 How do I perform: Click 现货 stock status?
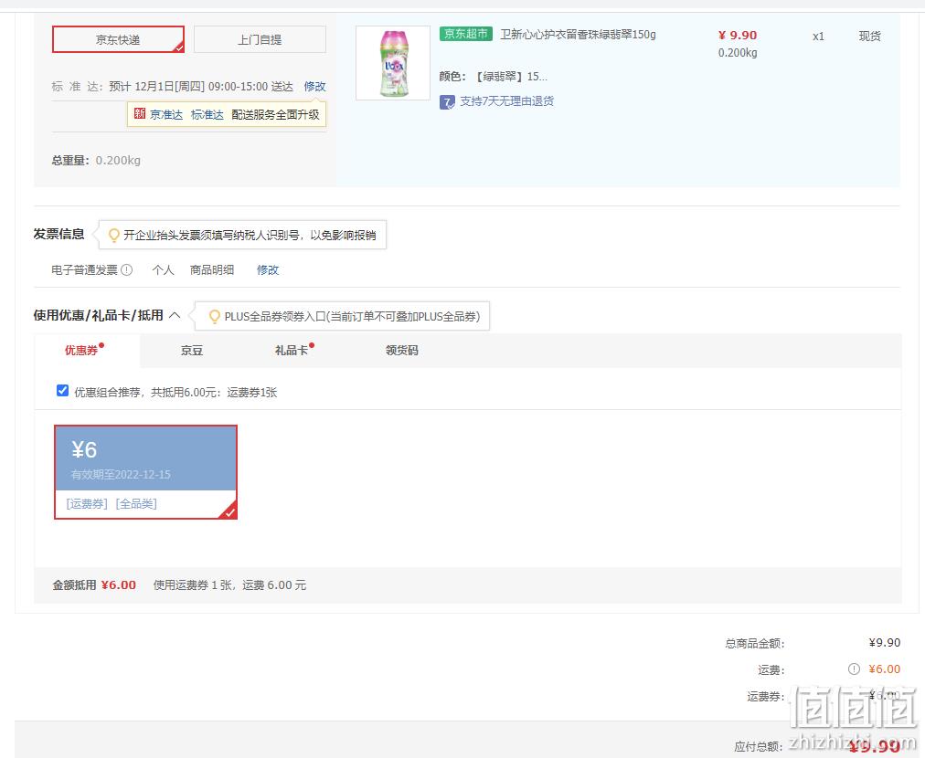869,36
